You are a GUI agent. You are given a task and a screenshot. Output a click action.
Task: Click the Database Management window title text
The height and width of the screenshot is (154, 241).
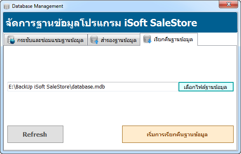pos(37,6)
